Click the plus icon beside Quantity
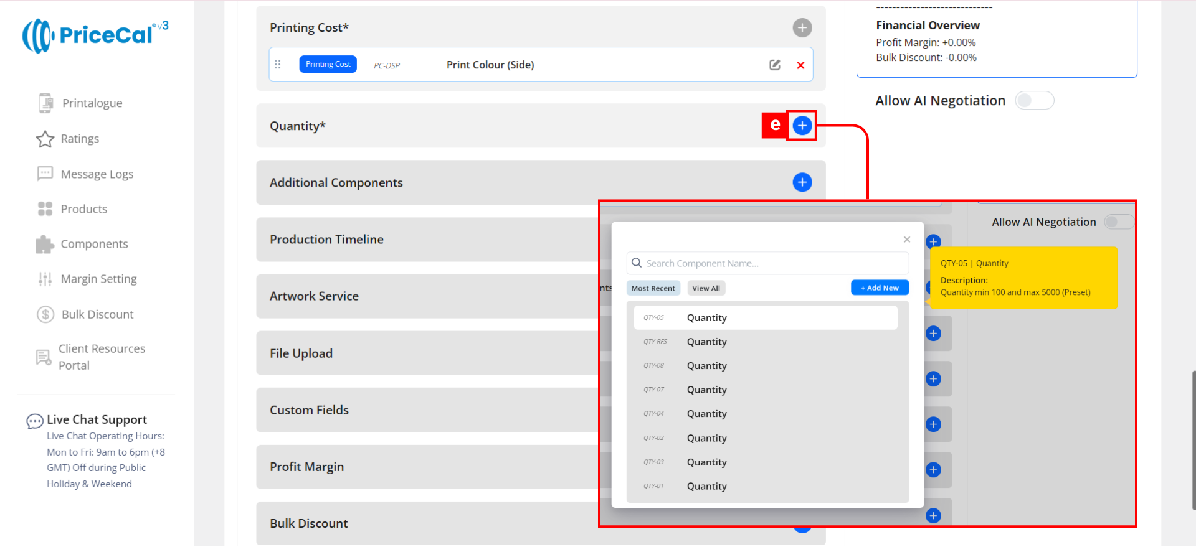1196x547 pixels. click(x=802, y=126)
